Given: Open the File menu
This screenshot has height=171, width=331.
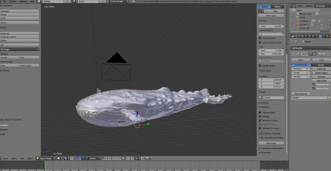Looking at the screenshot, I should point(5,1).
